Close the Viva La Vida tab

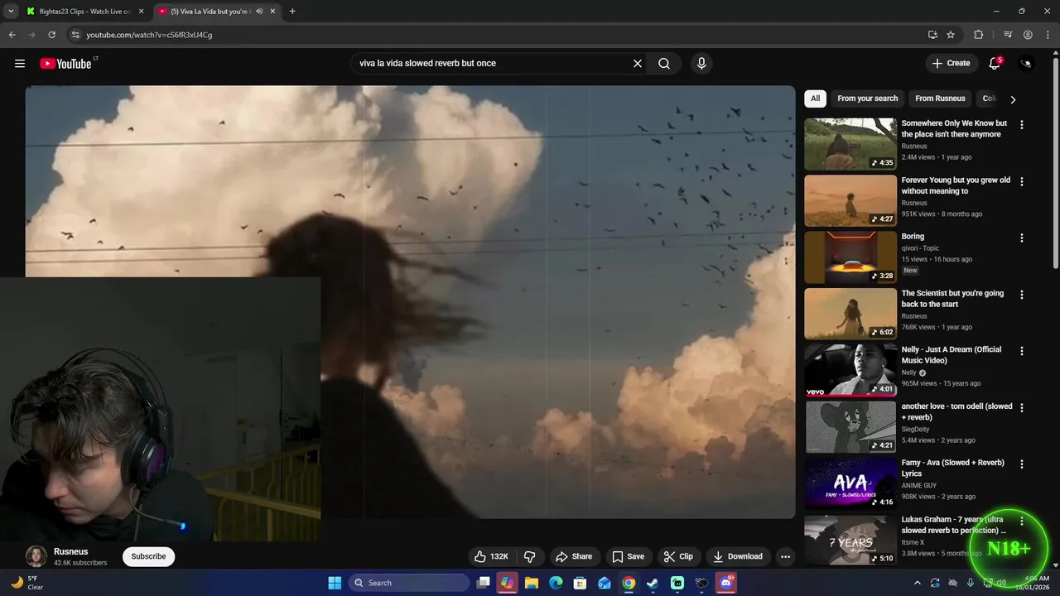pyautogui.click(x=272, y=12)
